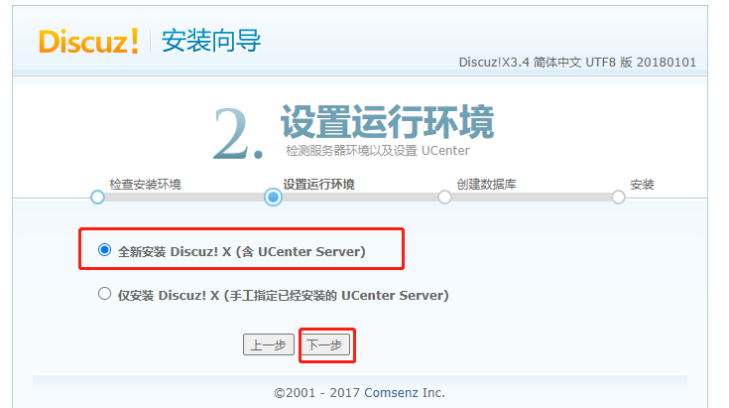Viewport: 729px width, 408px height.
Task: Click the orange Discuz! logo
Action: pos(88,41)
